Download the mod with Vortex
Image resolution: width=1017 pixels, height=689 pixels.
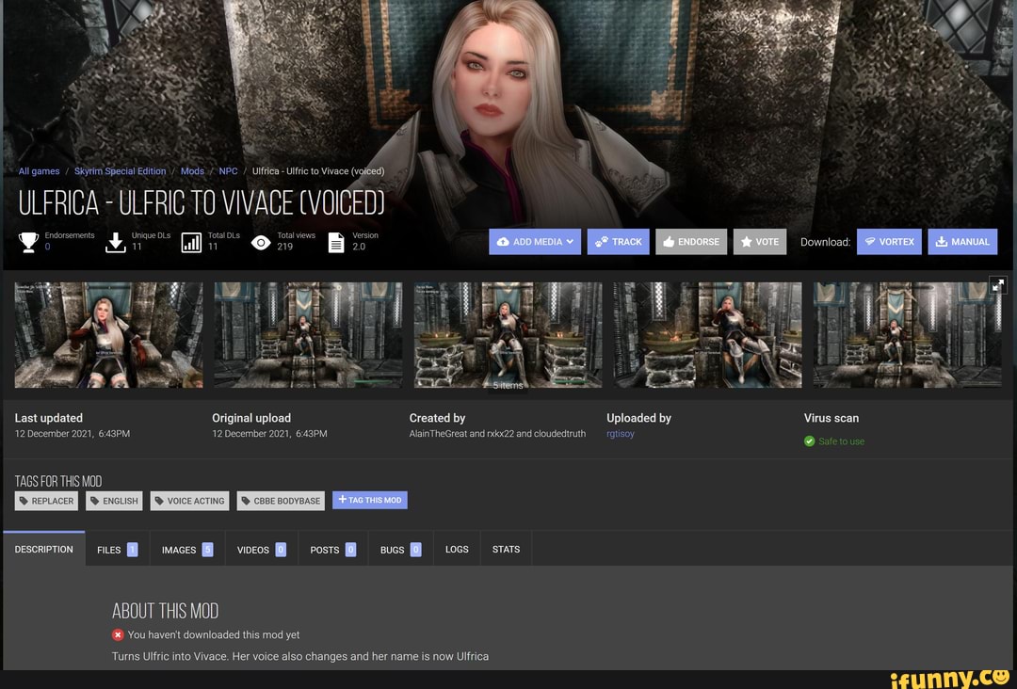[x=889, y=242]
